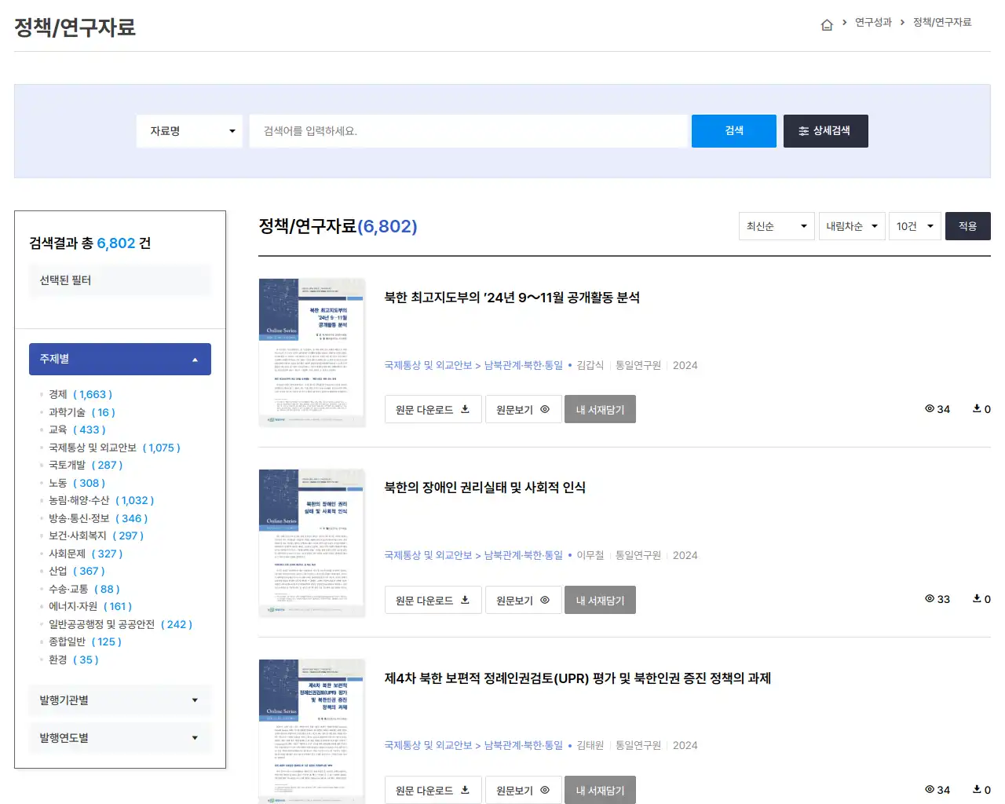
Task: Click the download icon on second result's 원문 다운로드
Action: [x=466, y=599]
